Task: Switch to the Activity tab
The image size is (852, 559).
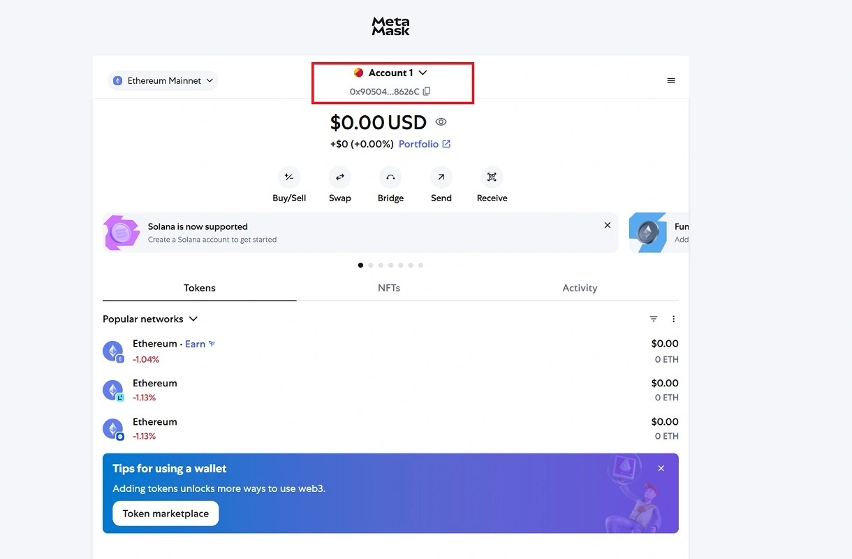Action: point(580,288)
